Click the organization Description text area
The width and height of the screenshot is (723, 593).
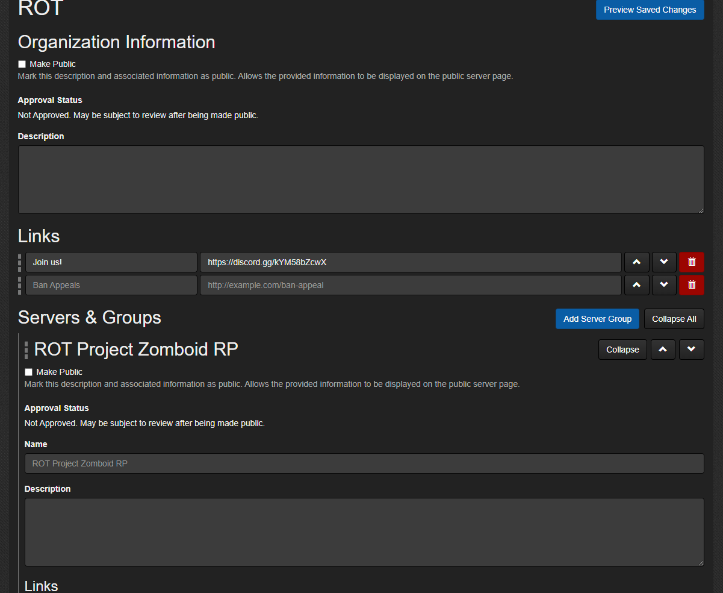[x=361, y=179]
